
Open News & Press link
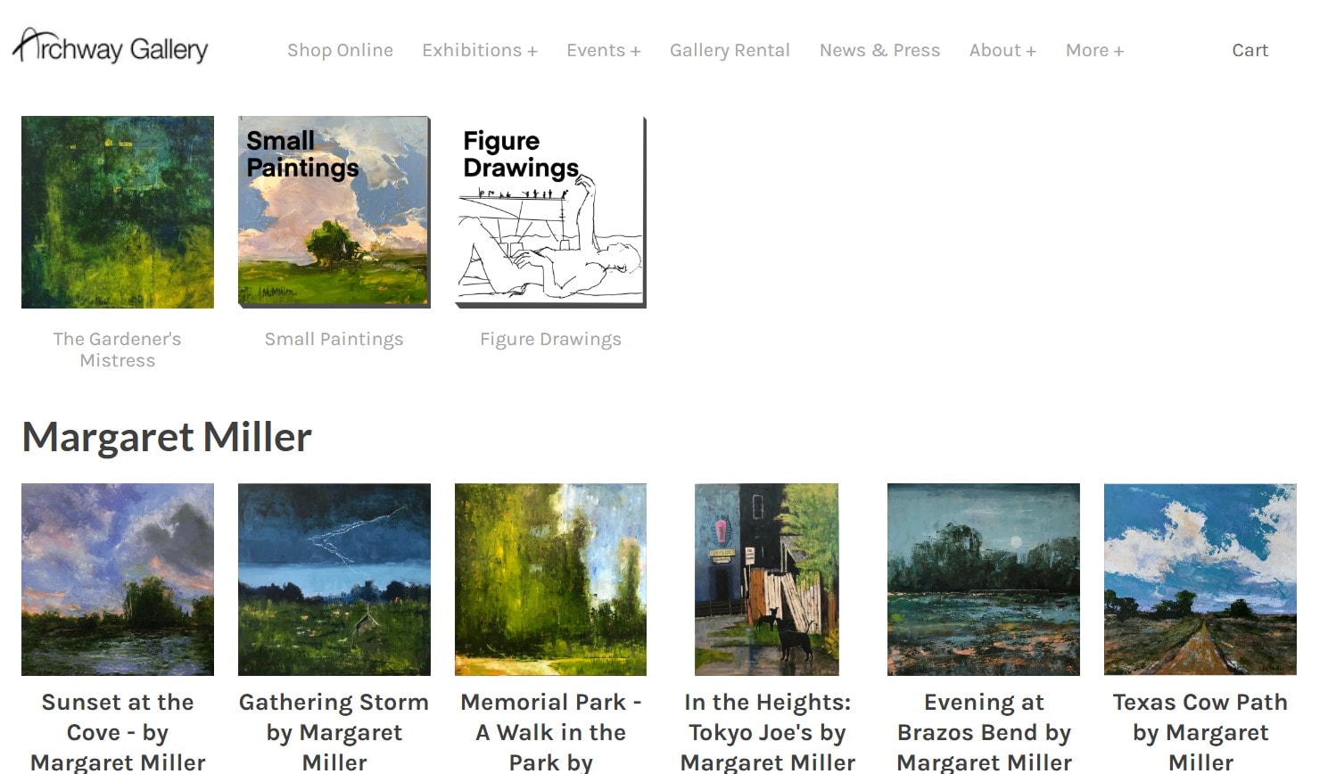(879, 50)
